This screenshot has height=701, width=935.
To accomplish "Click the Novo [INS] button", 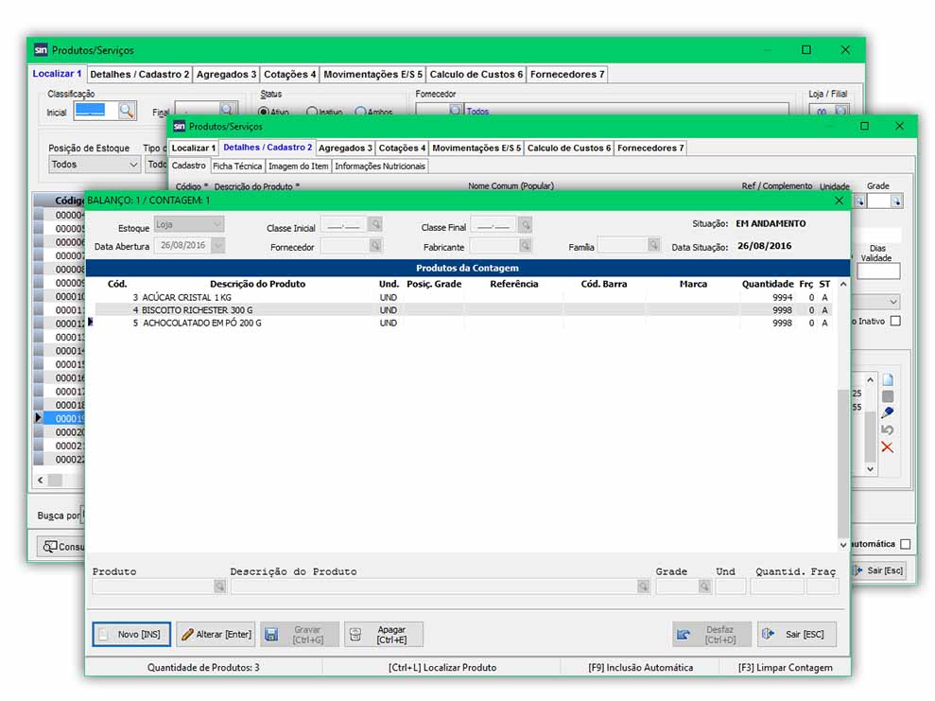I will pyautogui.click(x=131, y=634).
